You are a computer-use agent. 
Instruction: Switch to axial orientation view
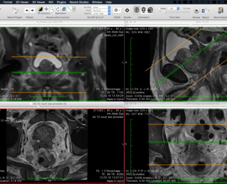(137, 10)
